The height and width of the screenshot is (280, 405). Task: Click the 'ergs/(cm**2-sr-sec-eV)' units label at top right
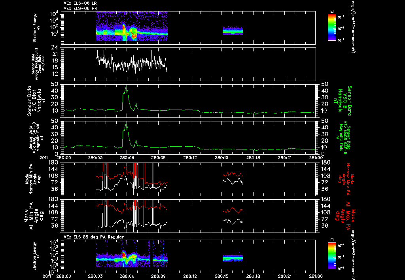tap(352, 27)
